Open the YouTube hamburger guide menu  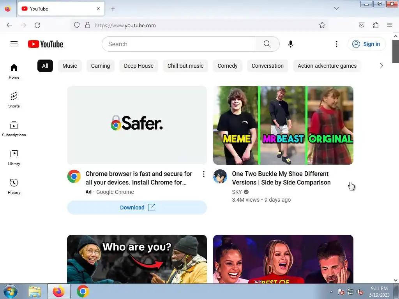(x=14, y=44)
